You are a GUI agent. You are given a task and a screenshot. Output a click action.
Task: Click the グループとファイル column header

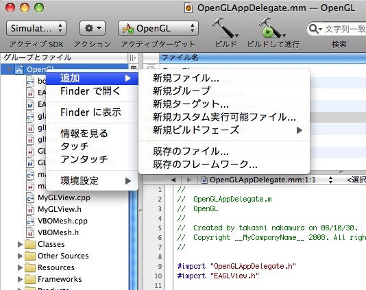[64, 58]
